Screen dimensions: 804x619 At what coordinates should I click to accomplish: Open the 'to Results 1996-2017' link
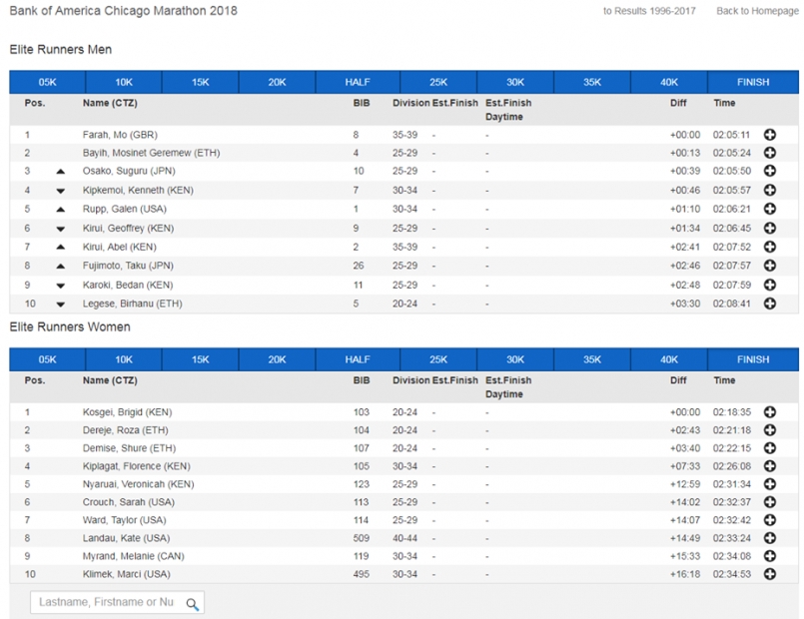coord(649,11)
